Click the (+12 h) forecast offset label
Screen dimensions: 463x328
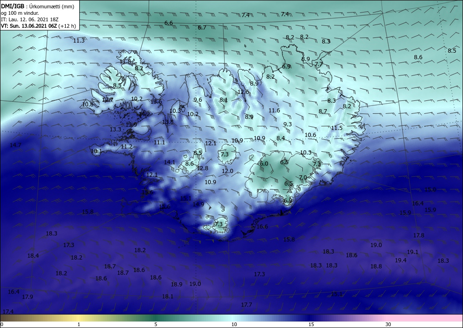[67, 26]
